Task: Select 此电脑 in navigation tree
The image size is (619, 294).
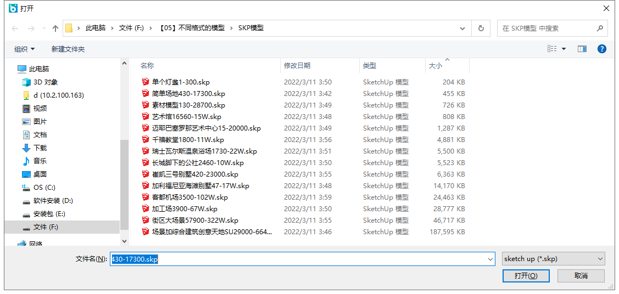Action: [x=38, y=69]
